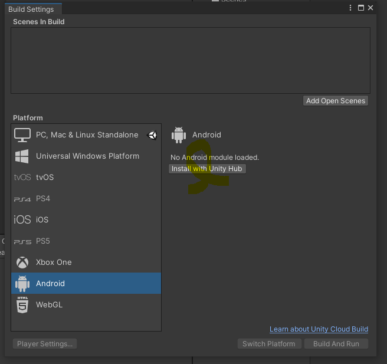387x364 pixels.
Task: Click the PS5 platform logo icon
Action: pyautogui.click(x=22, y=242)
